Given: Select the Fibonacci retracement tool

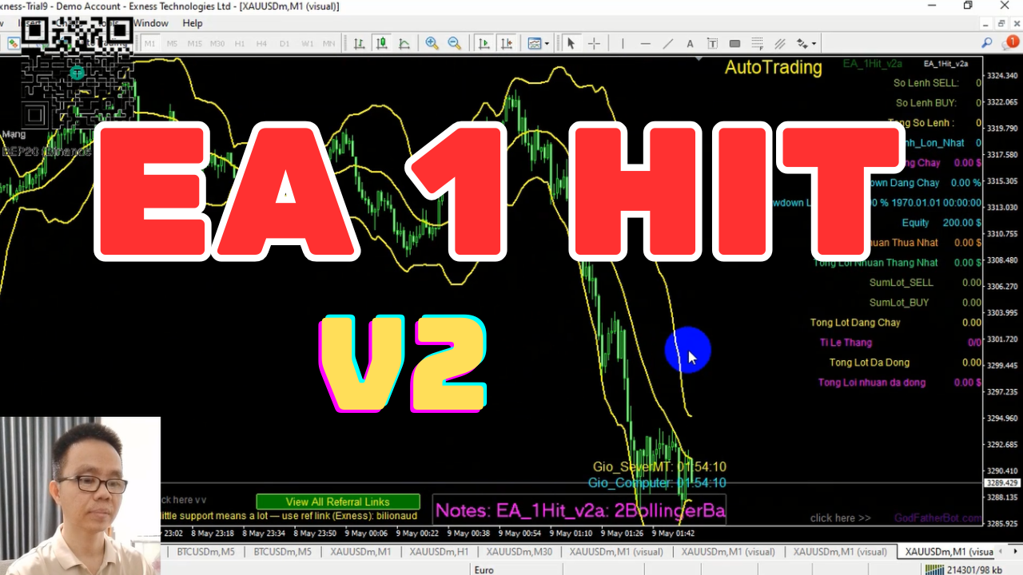Looking at the screenshot, I should [758, 43].
